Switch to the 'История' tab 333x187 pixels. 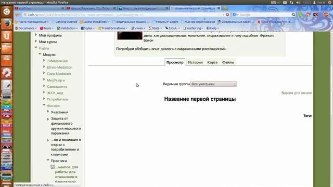click(x=196, y=62)
